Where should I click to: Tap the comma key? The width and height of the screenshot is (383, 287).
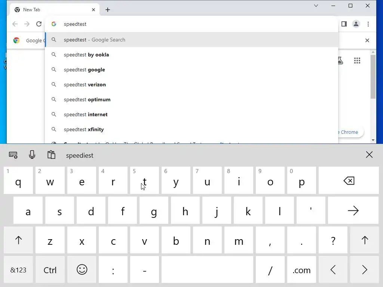coord(270,240)
